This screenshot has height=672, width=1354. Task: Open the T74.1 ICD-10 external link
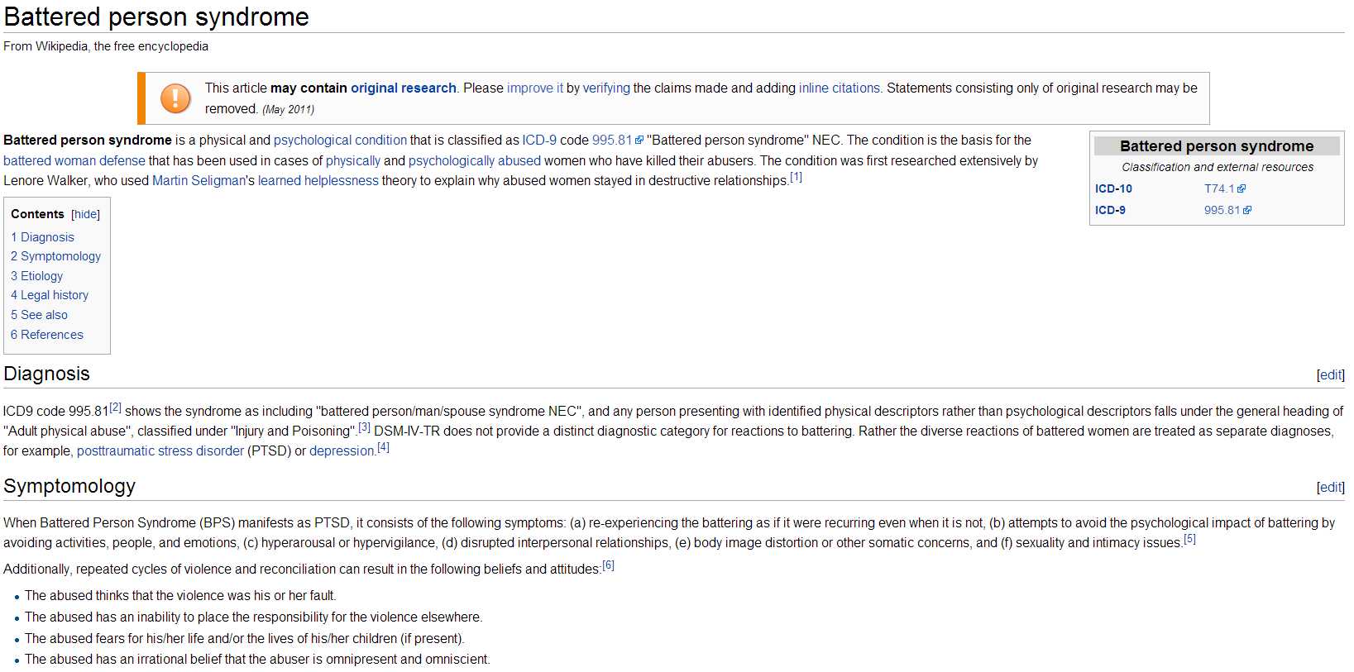(1218, 189)
